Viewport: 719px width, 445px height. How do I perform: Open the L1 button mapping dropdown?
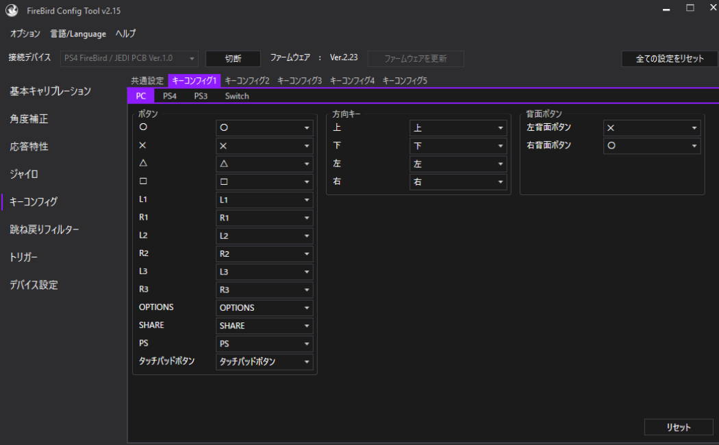[264, 200]
